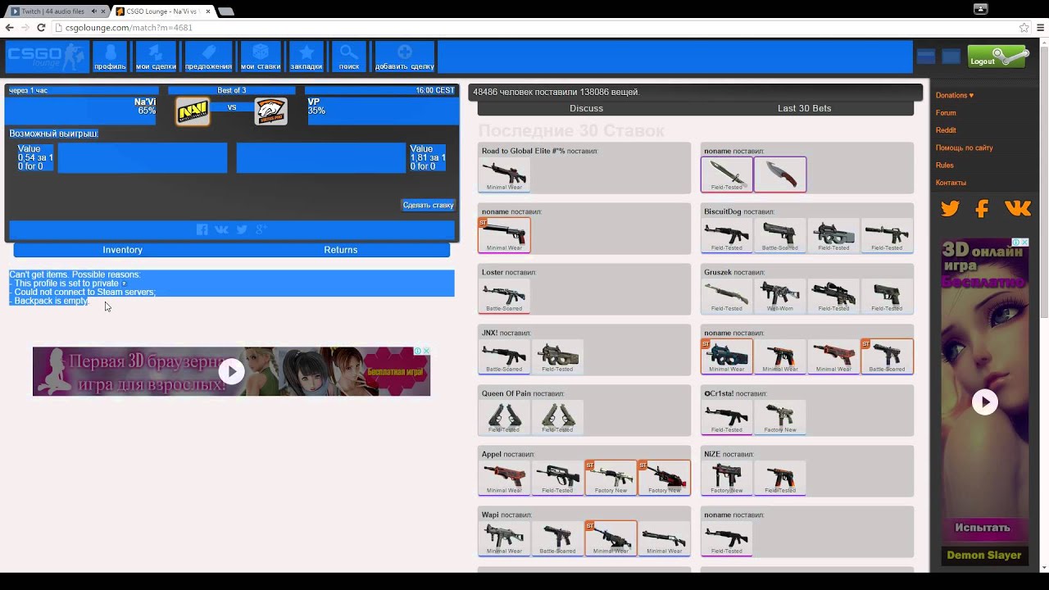Share match on Facebook from bet panel

coord(202,229)
